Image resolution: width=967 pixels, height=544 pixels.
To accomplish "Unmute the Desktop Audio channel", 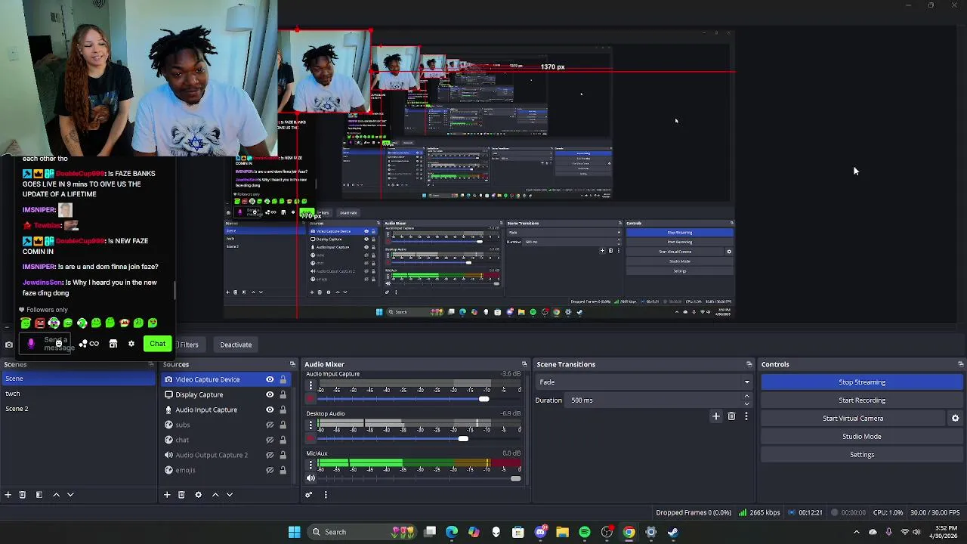I will pyautogui.click(x=310, y=439).
